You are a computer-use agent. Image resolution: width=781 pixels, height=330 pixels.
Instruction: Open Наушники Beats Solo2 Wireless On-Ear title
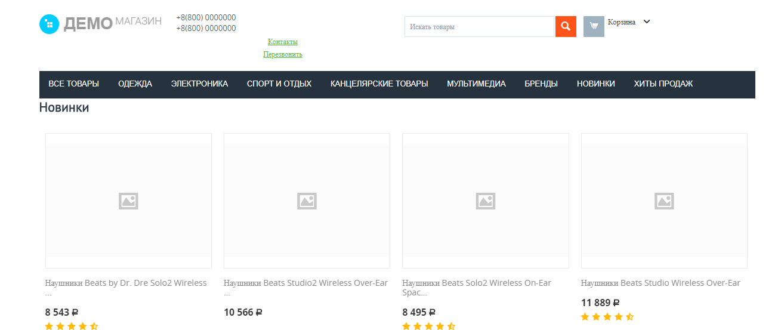477,287
